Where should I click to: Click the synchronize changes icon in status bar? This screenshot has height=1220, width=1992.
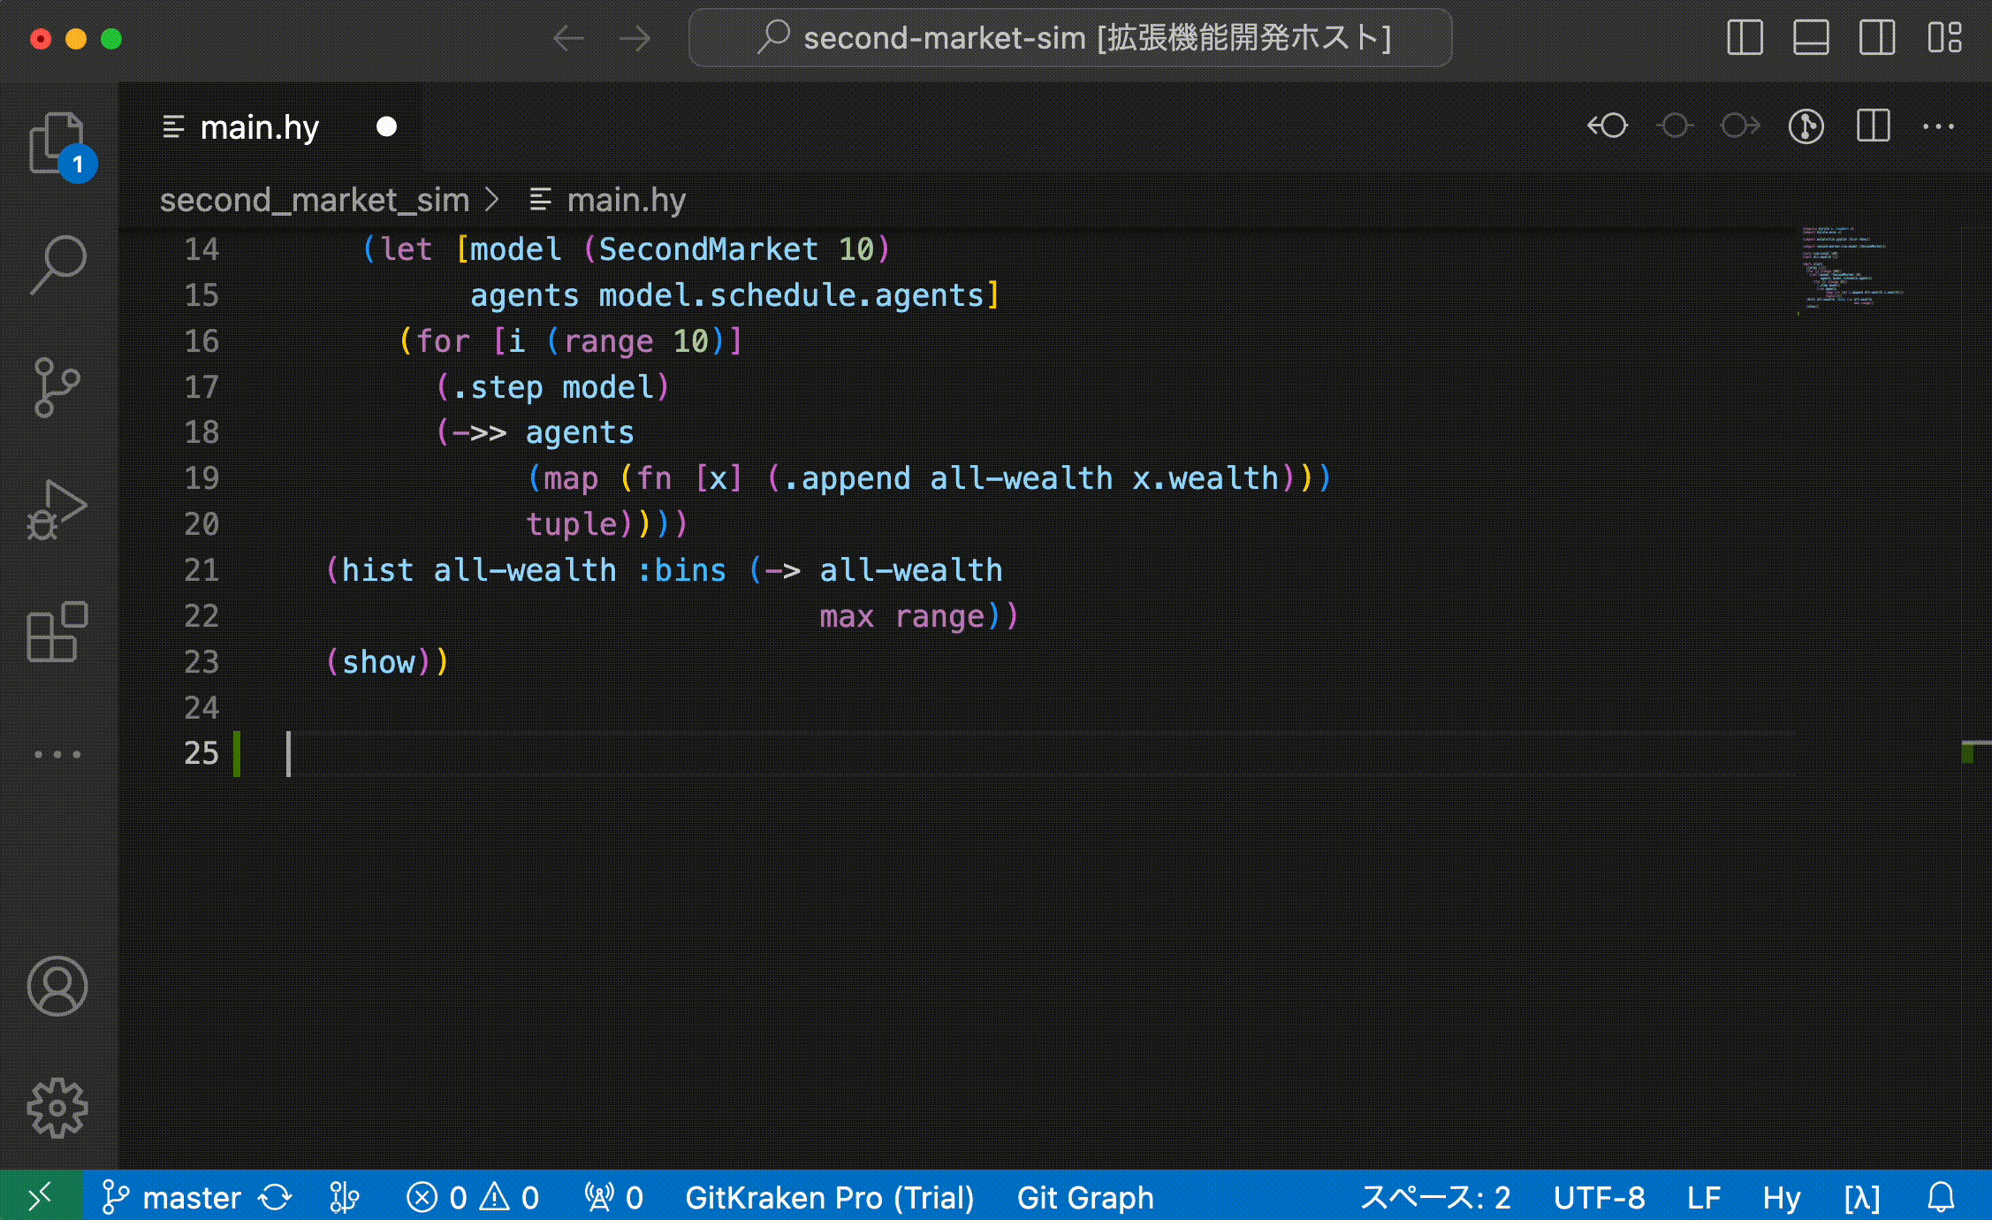(275, 1197)
